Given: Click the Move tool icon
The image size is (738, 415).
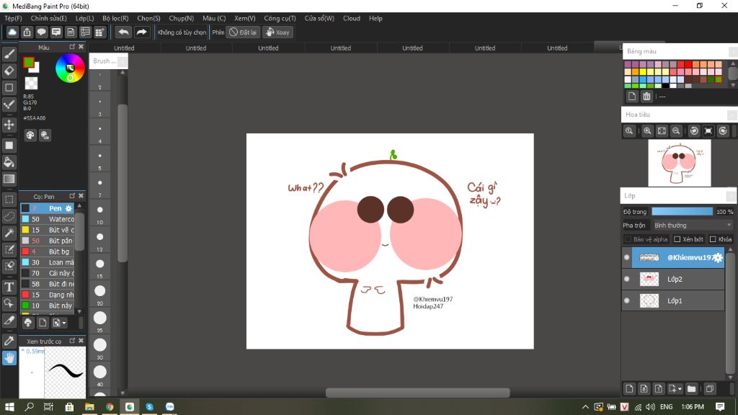Looking at the screenshot, I should tap(9, 125).
